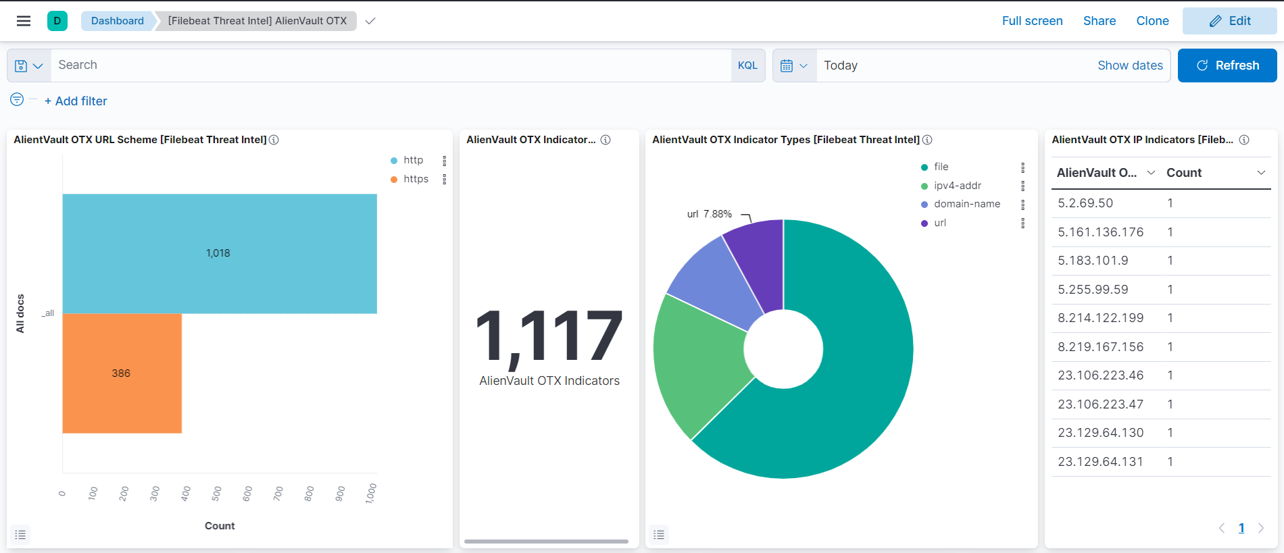Enter Full screen mode
Screen dimensions: 1284x553
coord(1032,21)
